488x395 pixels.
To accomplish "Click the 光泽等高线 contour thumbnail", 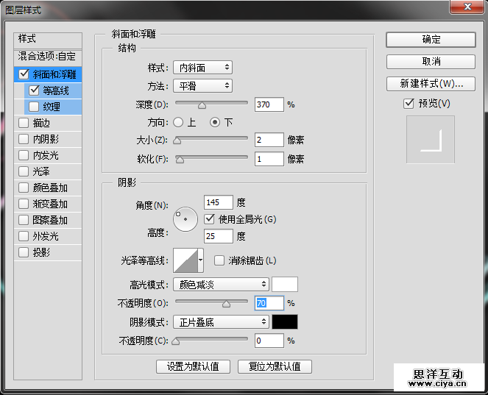I will pyautogui.click(x=185, y=260).
